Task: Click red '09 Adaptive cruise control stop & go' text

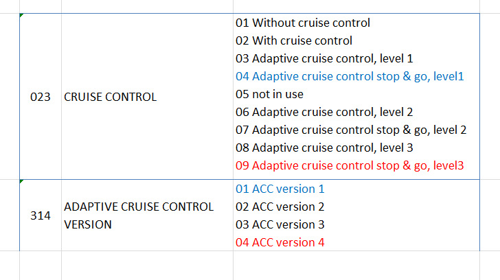Action: click(350, 165)
